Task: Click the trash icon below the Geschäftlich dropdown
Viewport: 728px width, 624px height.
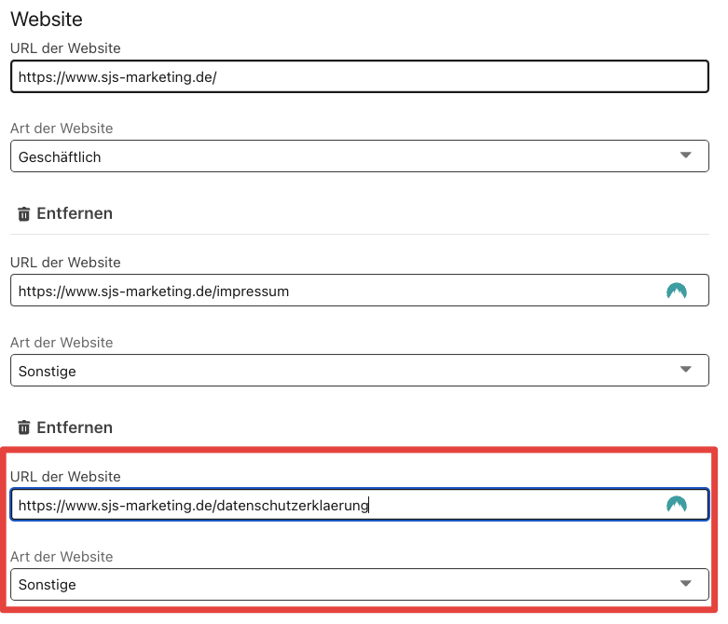Action: click(24, 214)
